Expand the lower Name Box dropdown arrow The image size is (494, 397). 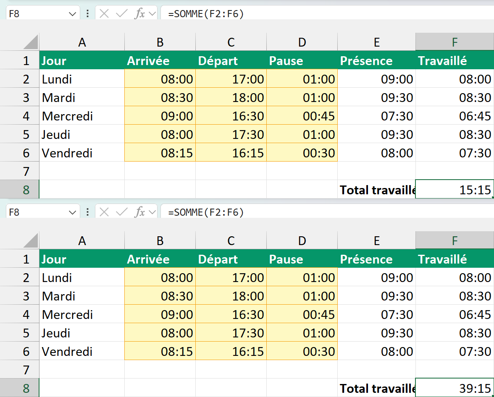[x=72, y=212]
